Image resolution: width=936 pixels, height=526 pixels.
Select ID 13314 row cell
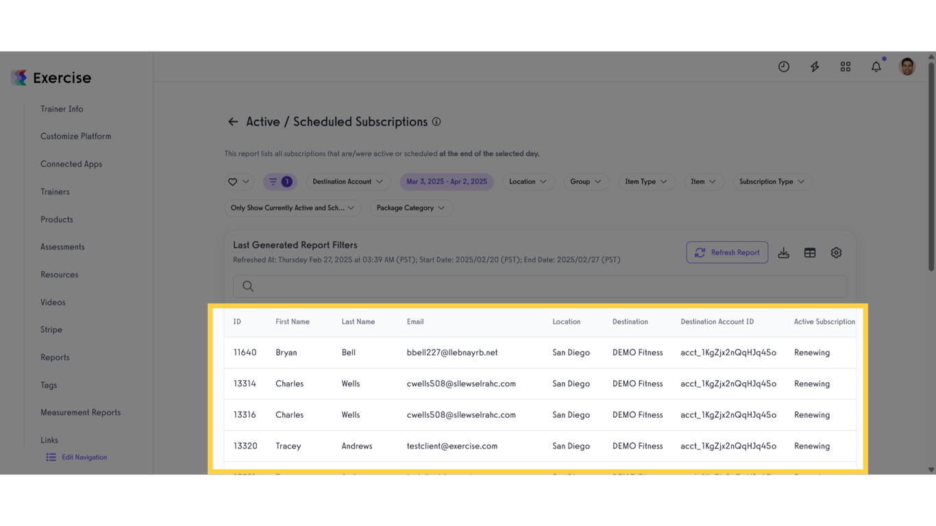tap(245, 384)
